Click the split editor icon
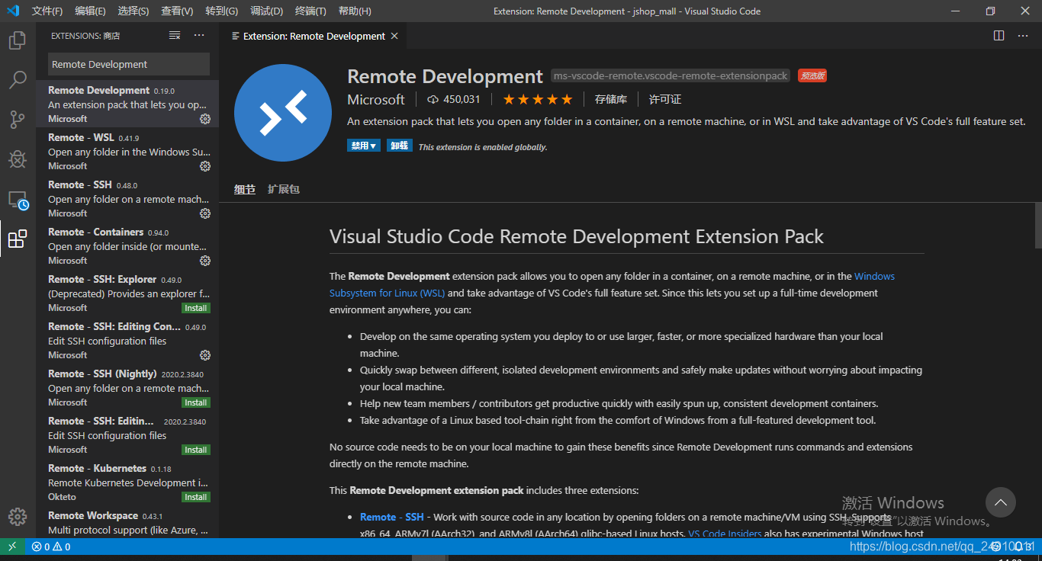 (x=999, y=36)
